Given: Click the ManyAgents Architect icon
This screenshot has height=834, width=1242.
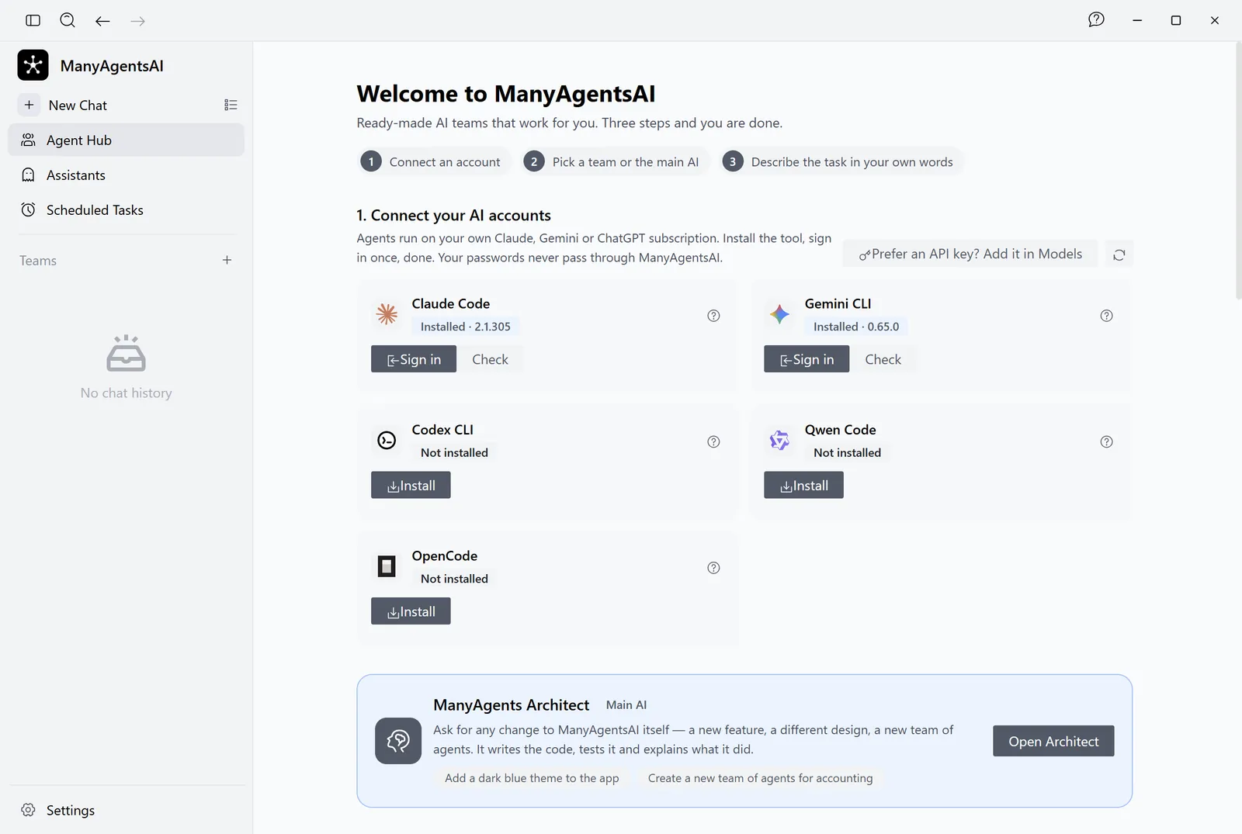Looking at the screenshot, I should coord(398,741).
